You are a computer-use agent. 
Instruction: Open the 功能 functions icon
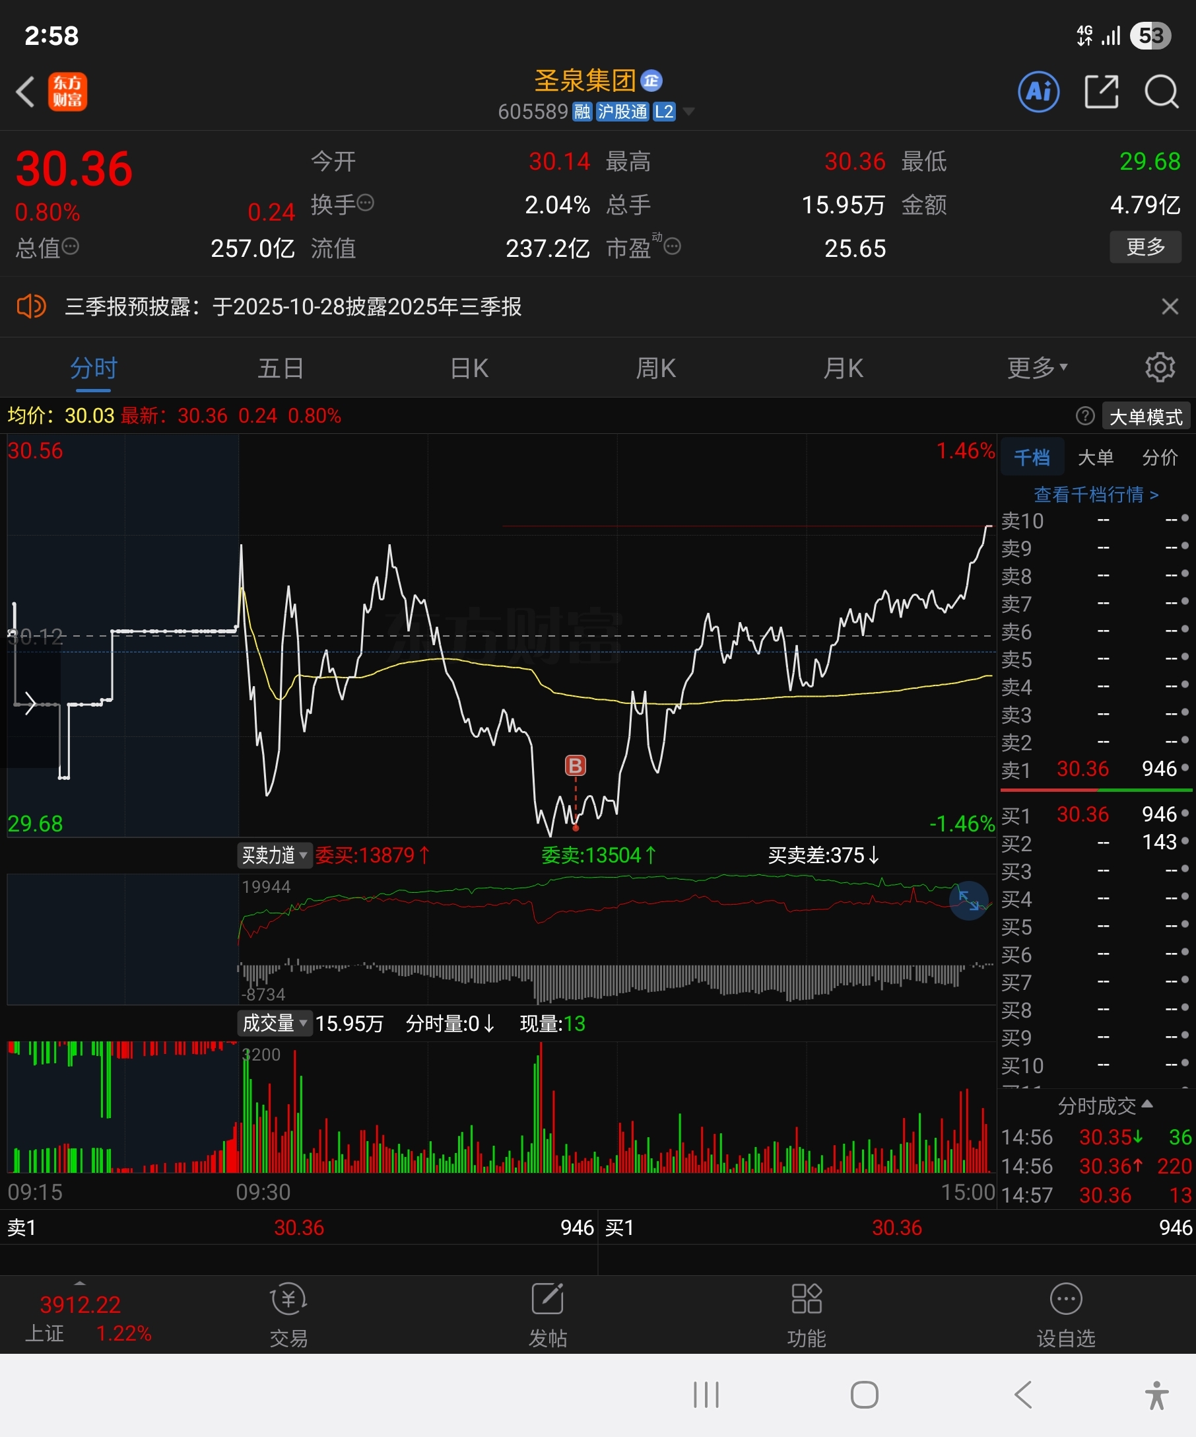806,1316
